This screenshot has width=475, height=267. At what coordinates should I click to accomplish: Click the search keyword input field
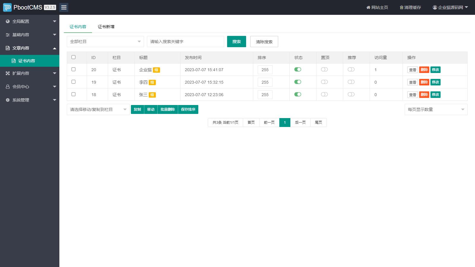pos(185,42)
